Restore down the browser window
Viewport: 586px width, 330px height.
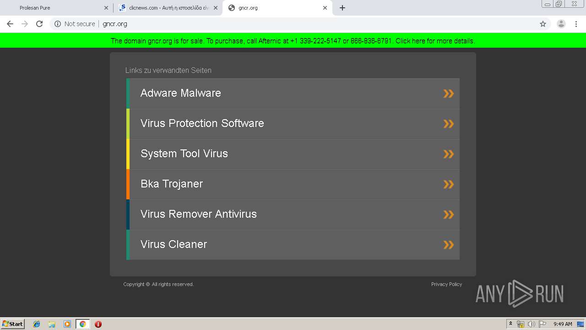tap(559, 4)
